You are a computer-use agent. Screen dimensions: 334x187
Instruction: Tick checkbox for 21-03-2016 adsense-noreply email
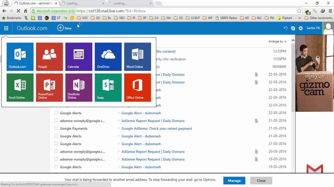tap(56, 121)
